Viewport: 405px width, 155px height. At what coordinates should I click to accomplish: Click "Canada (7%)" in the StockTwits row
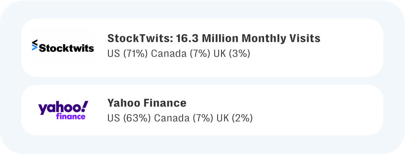[x=181, y=53]
